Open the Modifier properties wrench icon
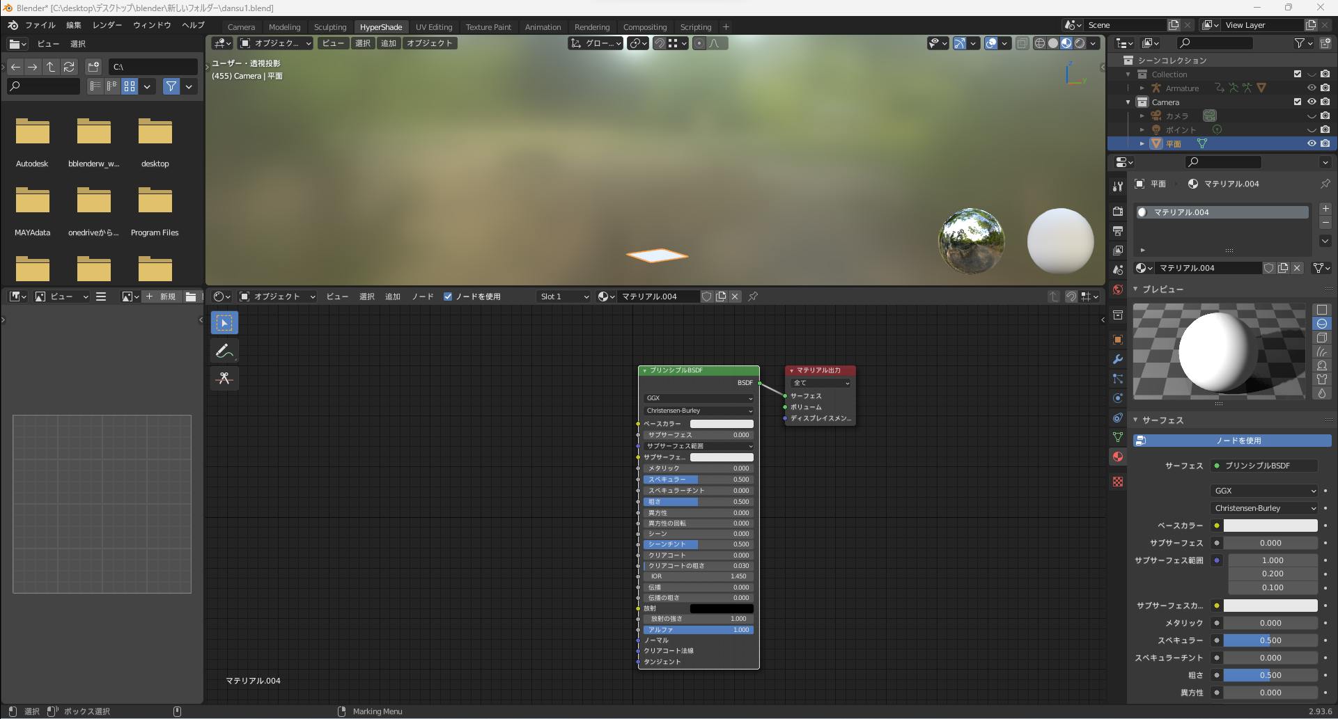Image resolution: width=1338 pixels, height=719 pixels. pos(1118,359)
